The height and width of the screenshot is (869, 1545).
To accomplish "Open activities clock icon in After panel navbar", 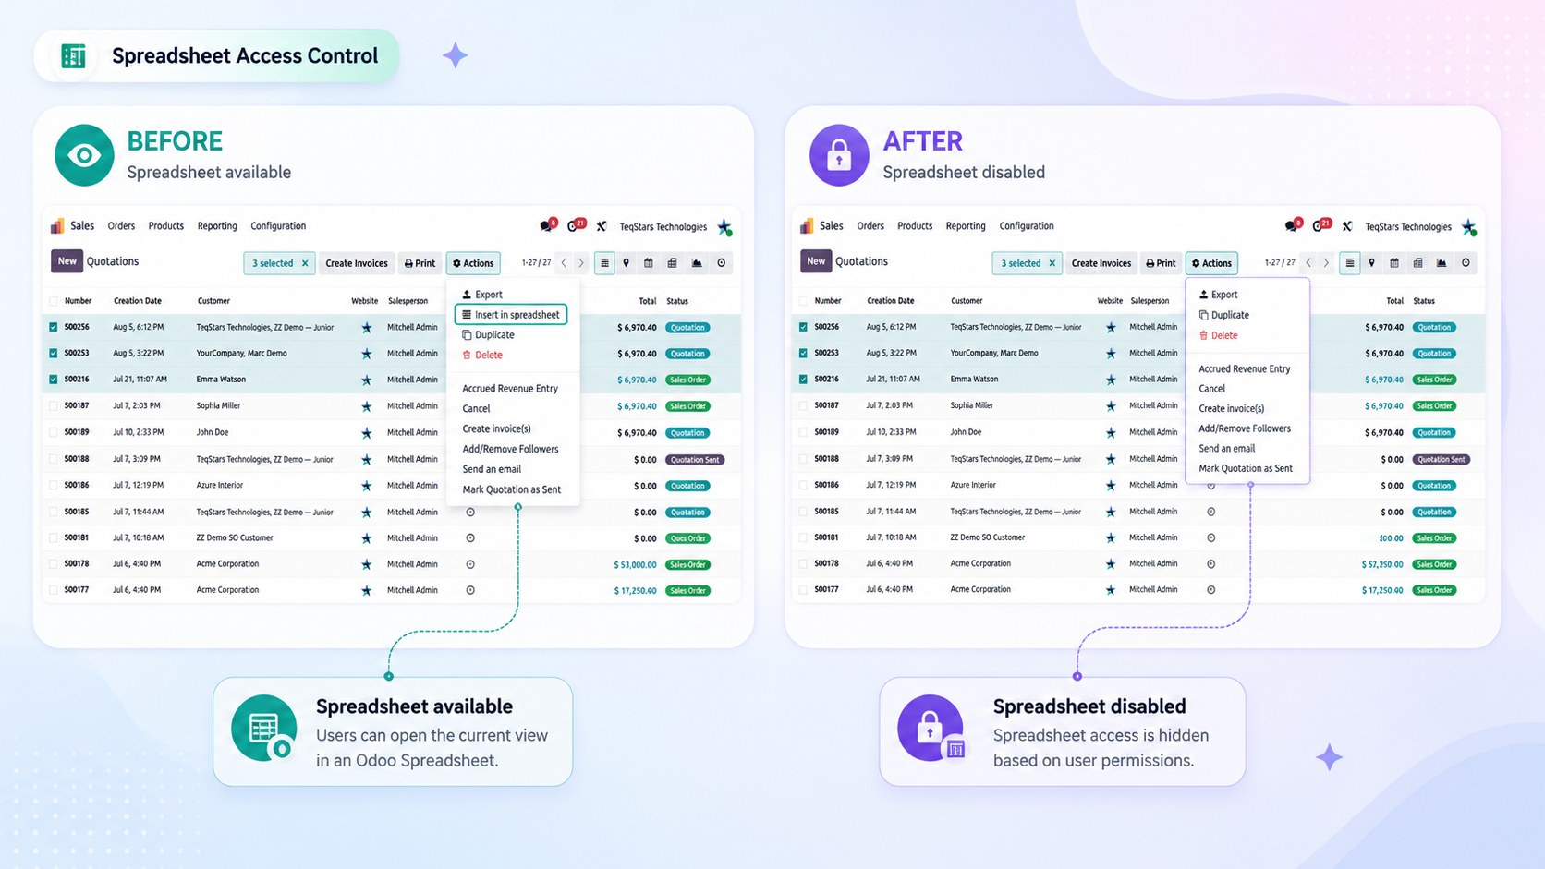I will (1321, 225).
